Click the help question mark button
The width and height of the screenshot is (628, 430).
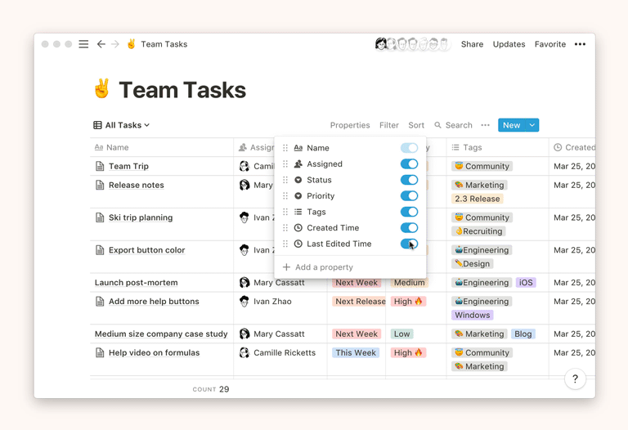[x=575, y=378]
